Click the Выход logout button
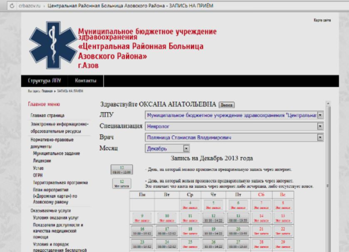The height and width of the screenshot is (252, 349). pyautogui.click(x=226, y=105)
